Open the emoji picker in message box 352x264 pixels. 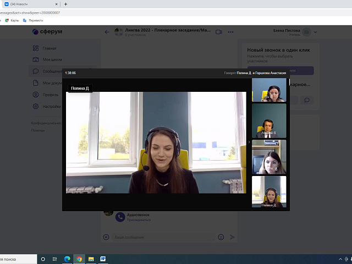coord(221,237)
